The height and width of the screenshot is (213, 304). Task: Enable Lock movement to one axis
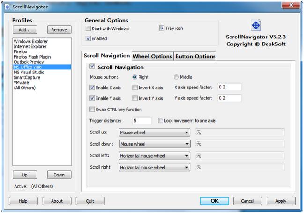(161, 121)
